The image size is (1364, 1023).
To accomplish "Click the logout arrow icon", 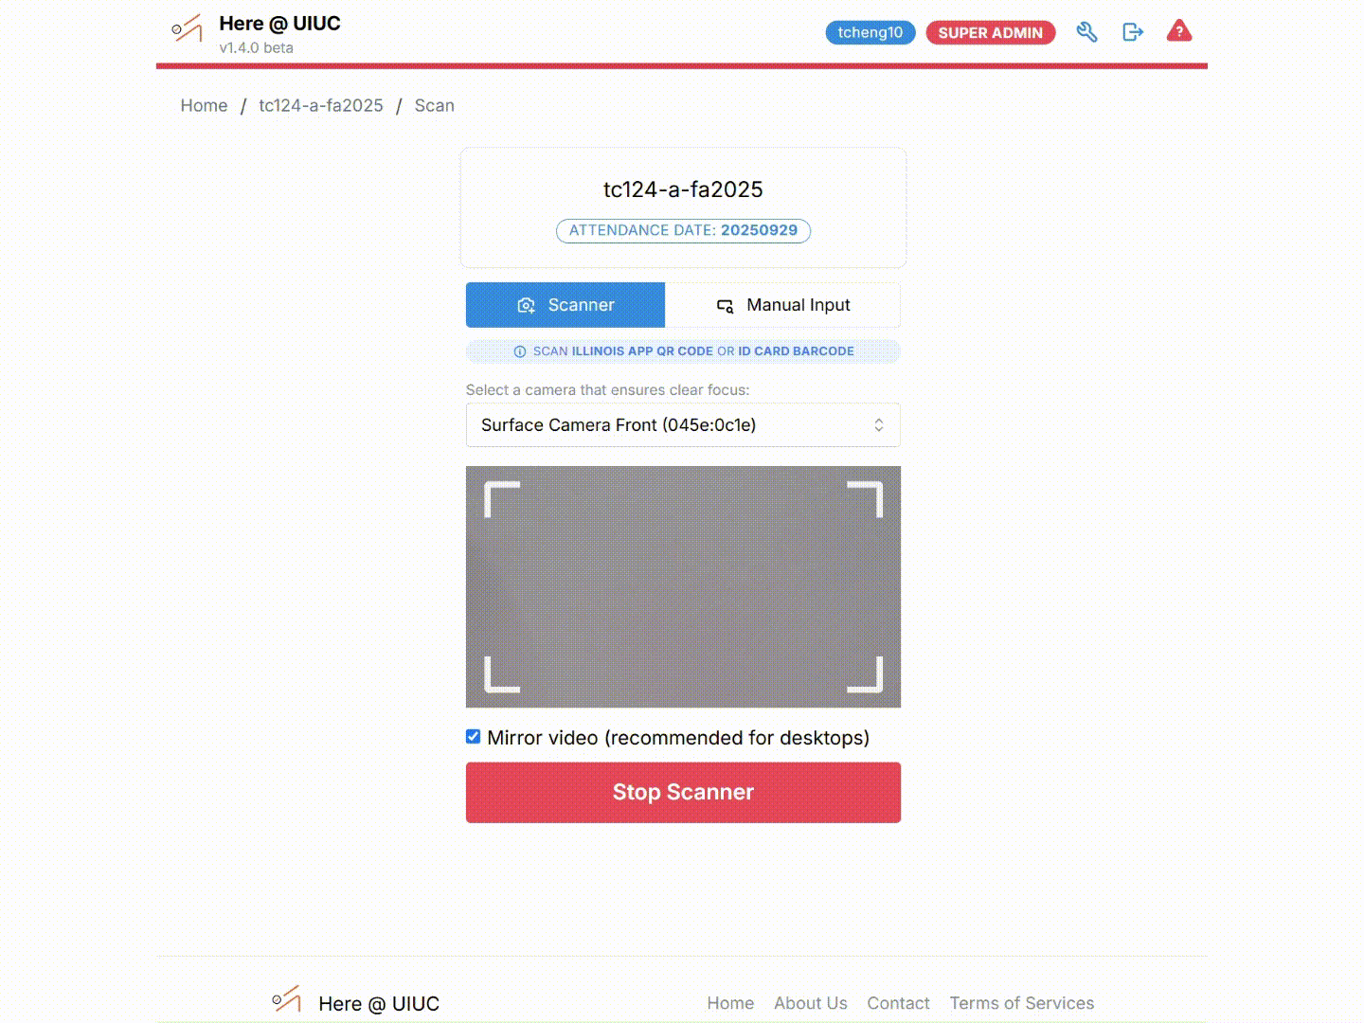I will pos(1133,32).
